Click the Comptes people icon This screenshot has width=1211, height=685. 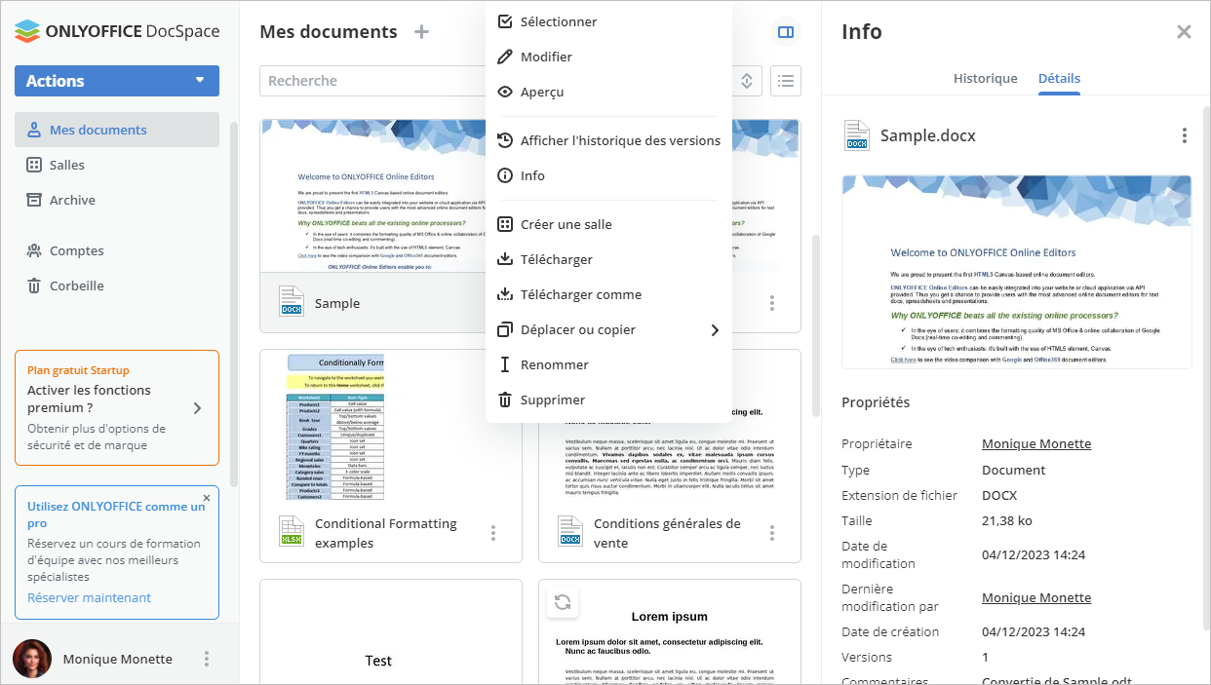click(34, 250)
